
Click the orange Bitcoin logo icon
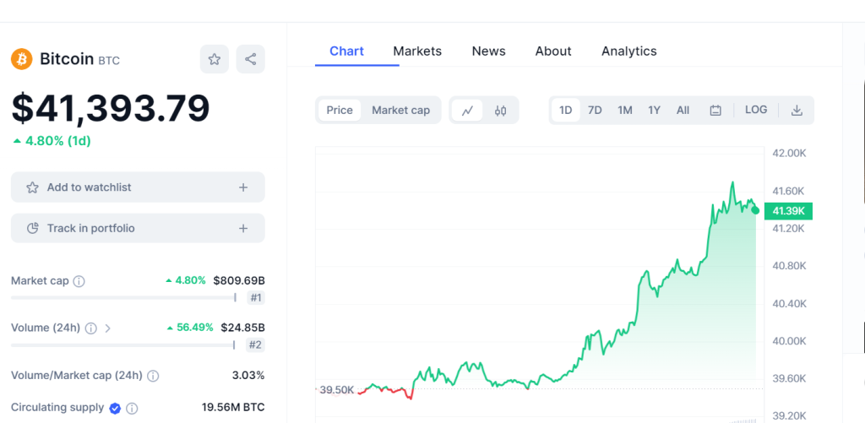click(x=22, y=59)
